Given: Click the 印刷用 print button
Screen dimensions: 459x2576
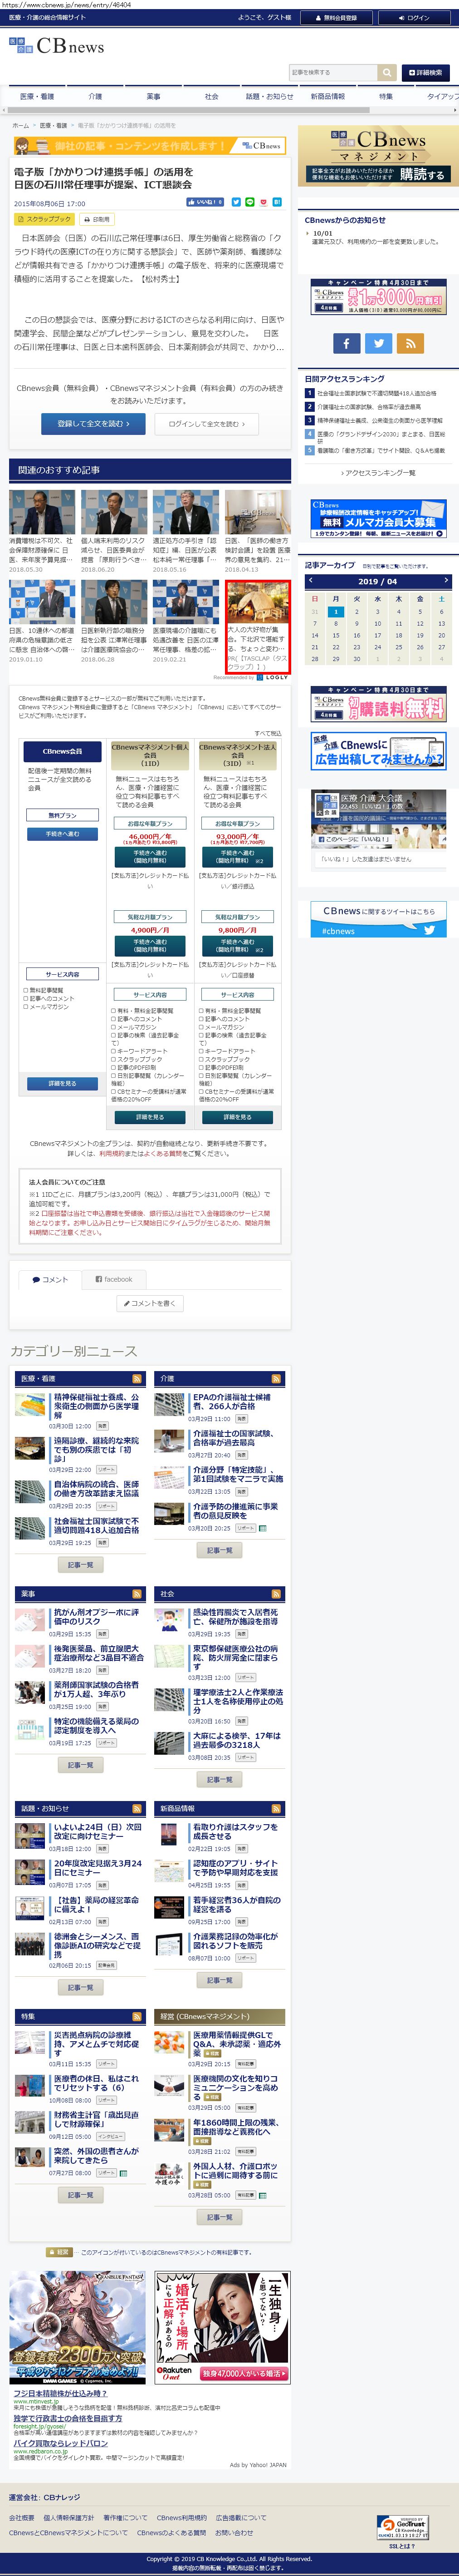Looking at the screenshot, I should coord(97,219).
